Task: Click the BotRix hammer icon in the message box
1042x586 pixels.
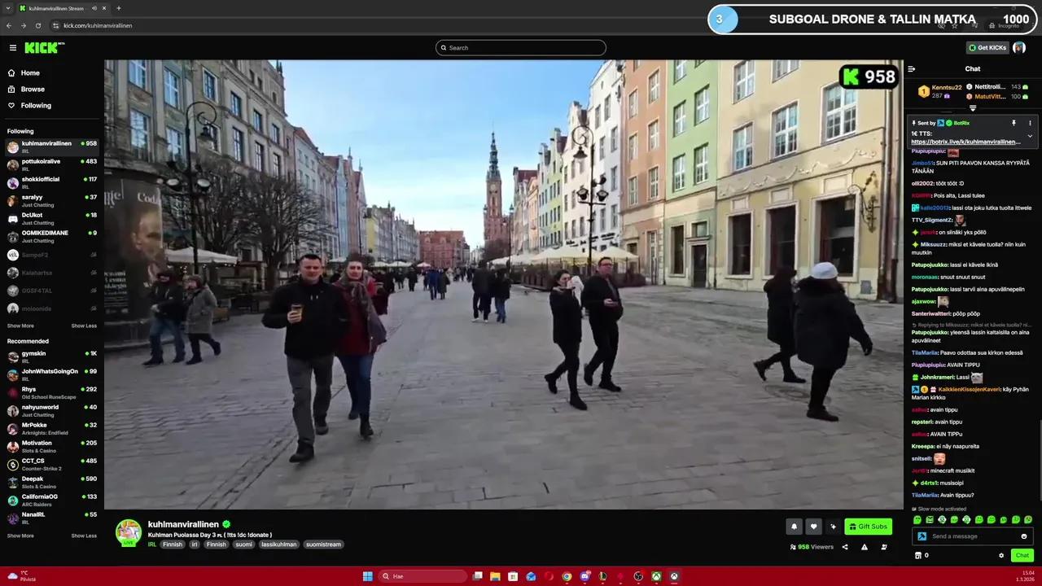Action: [x=922, y=536]
